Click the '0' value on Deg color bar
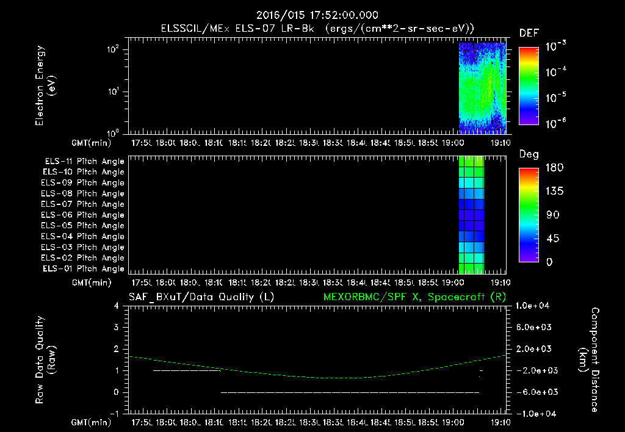Image resolution: width=625 pixels, height=432 pixels. pos(549,262)
